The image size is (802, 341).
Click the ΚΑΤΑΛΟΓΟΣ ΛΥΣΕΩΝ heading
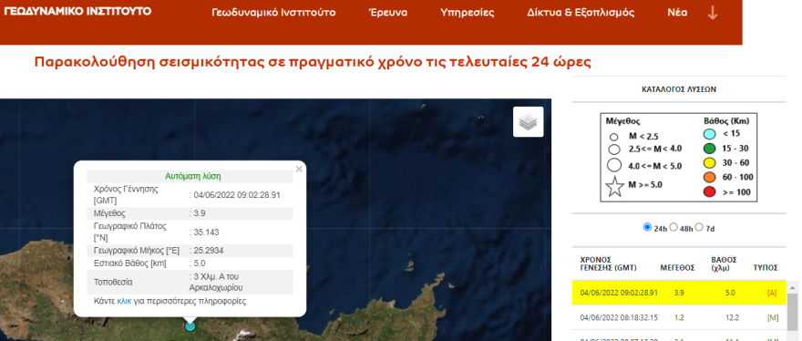pos(679,89)
